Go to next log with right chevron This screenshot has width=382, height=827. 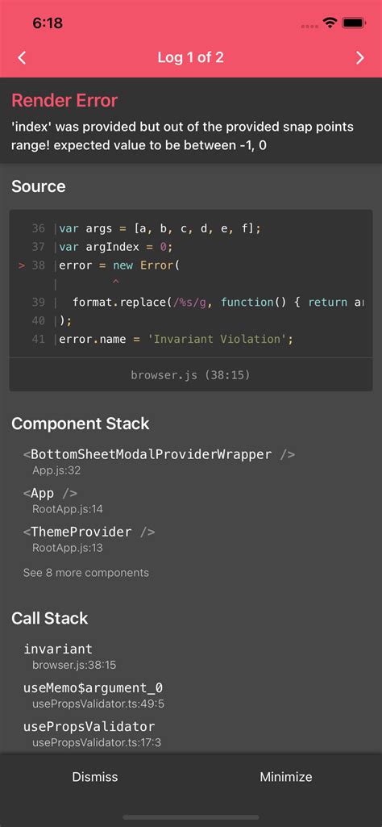[360, 57]
